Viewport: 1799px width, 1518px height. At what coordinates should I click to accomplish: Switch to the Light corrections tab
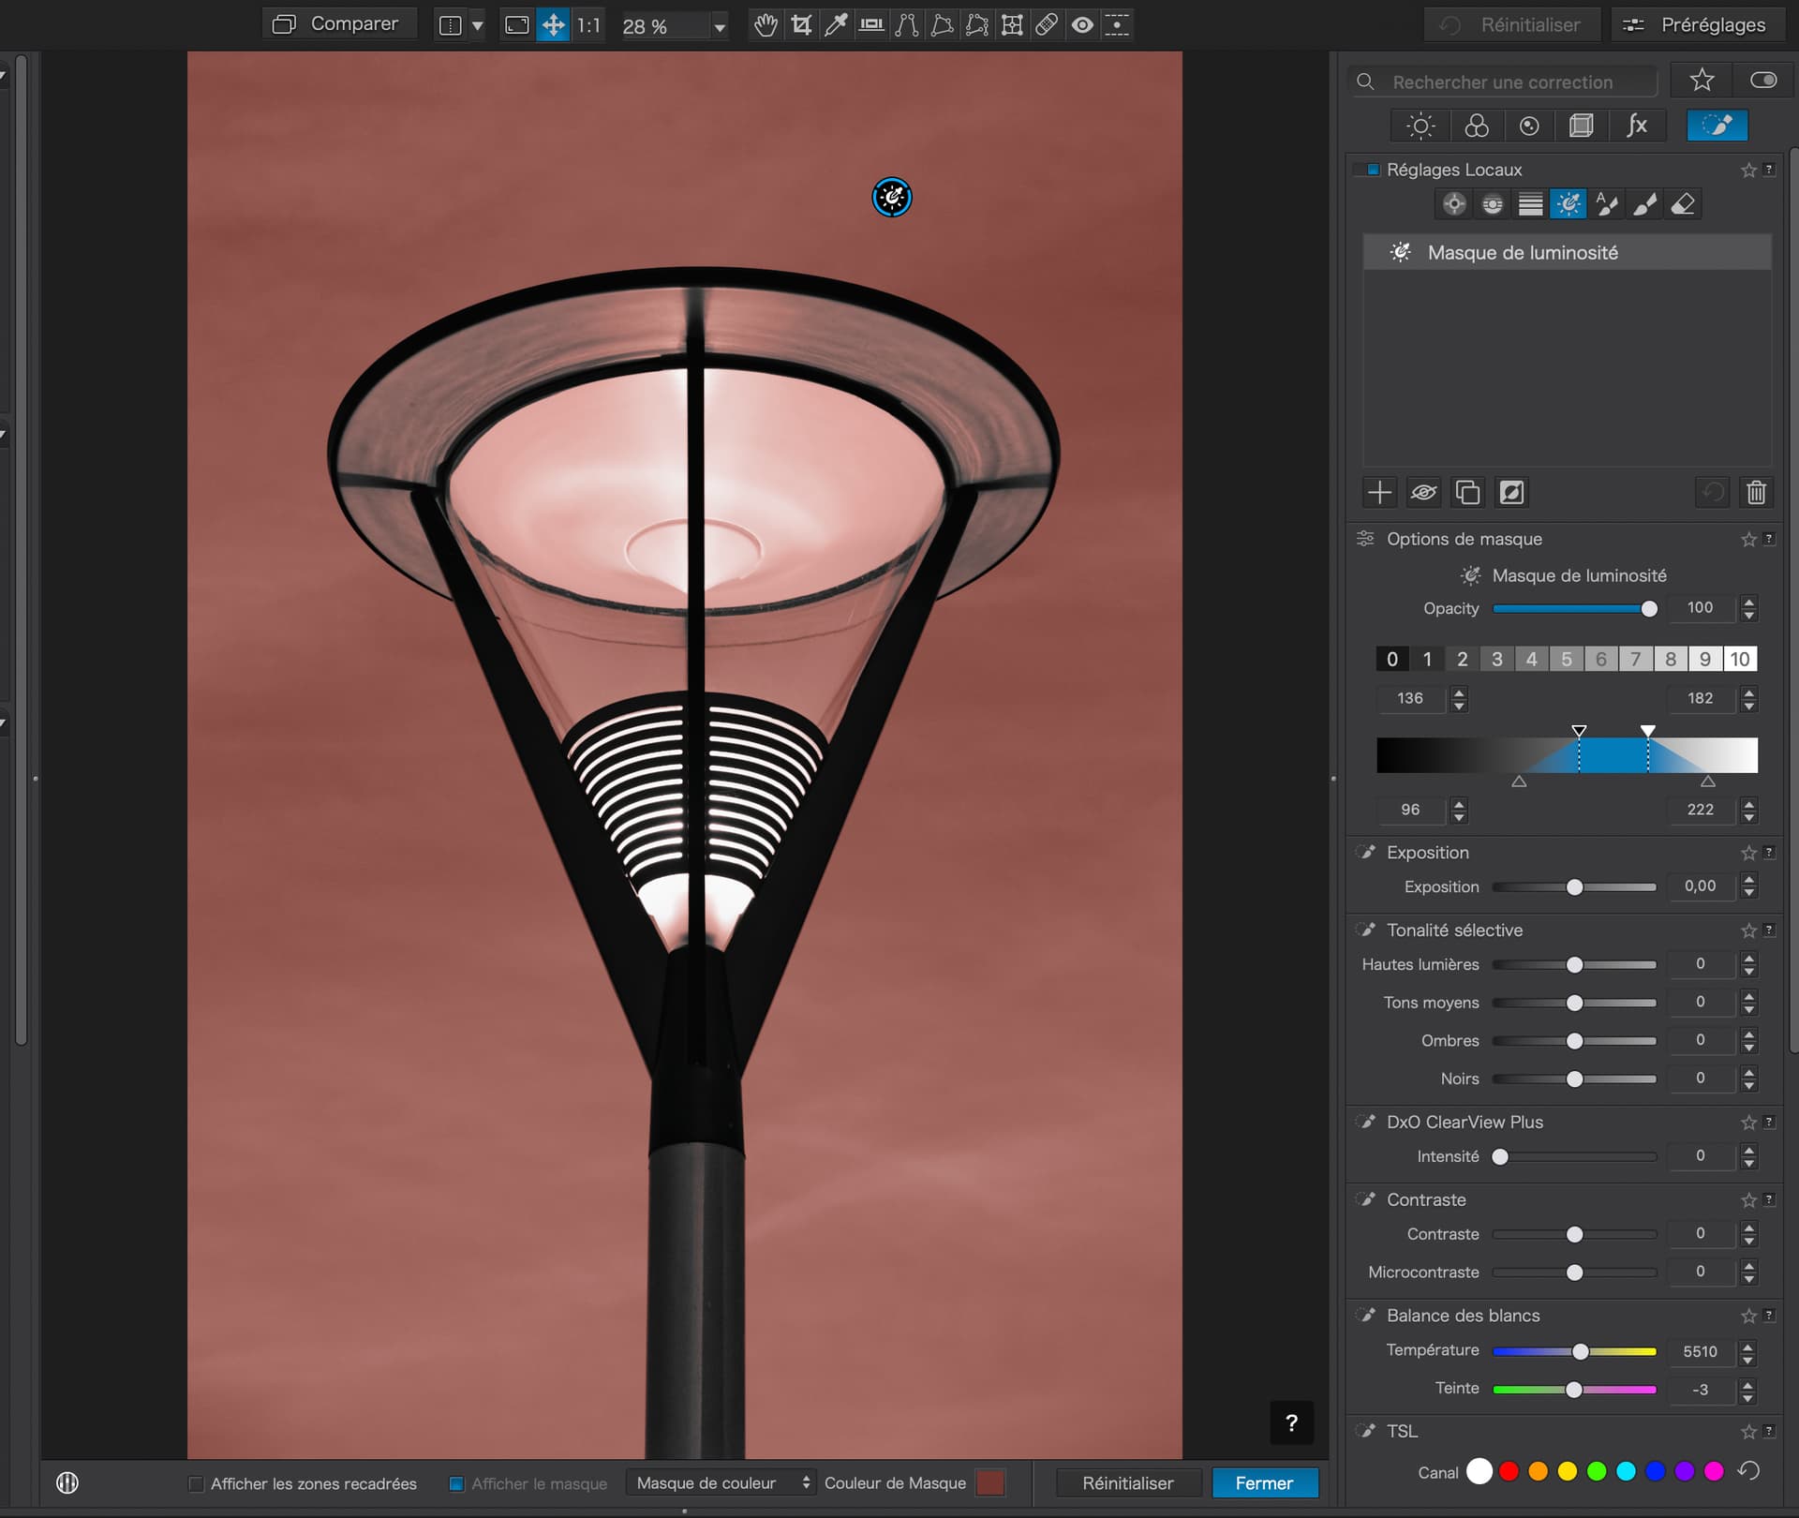click(x=1420, y=126)
